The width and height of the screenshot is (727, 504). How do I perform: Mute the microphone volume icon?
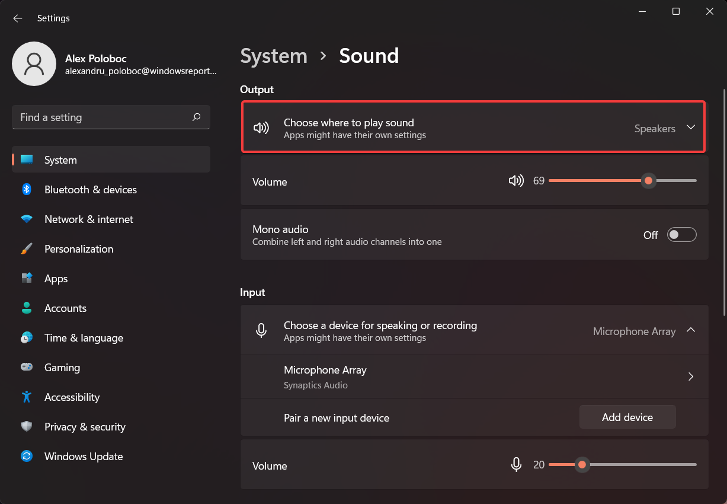pyautogui.click(x=516, y=465)
